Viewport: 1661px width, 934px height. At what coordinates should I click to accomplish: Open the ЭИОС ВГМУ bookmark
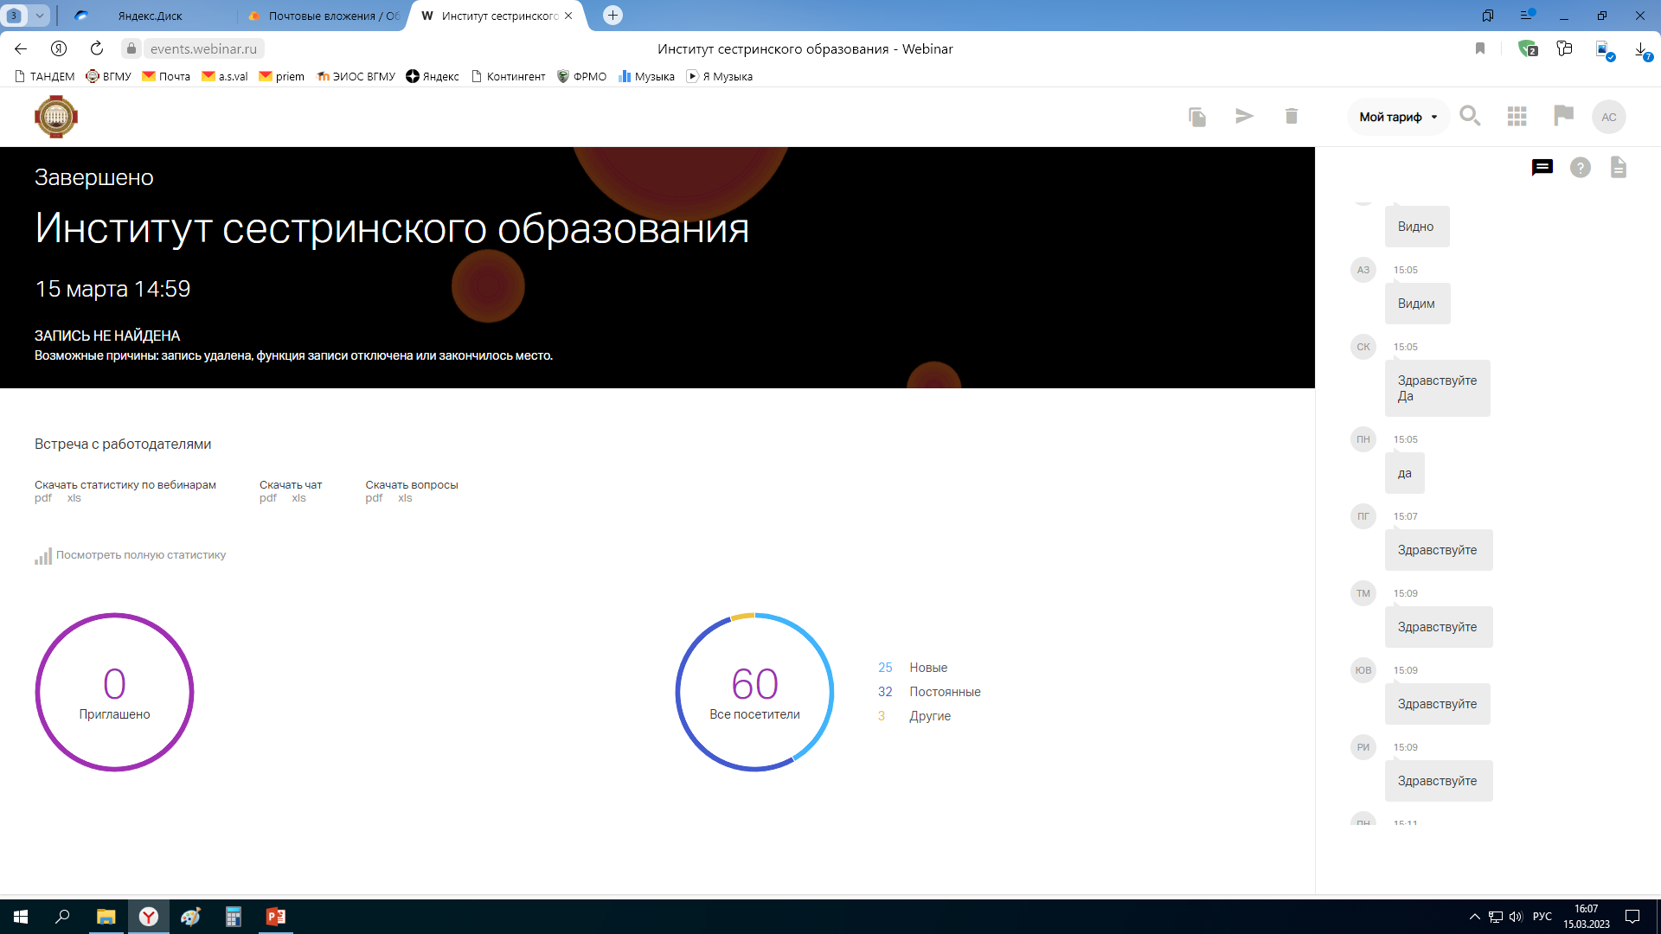[356, 76]
